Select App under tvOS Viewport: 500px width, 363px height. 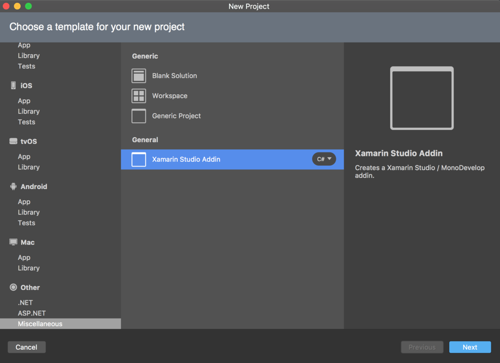24,157
